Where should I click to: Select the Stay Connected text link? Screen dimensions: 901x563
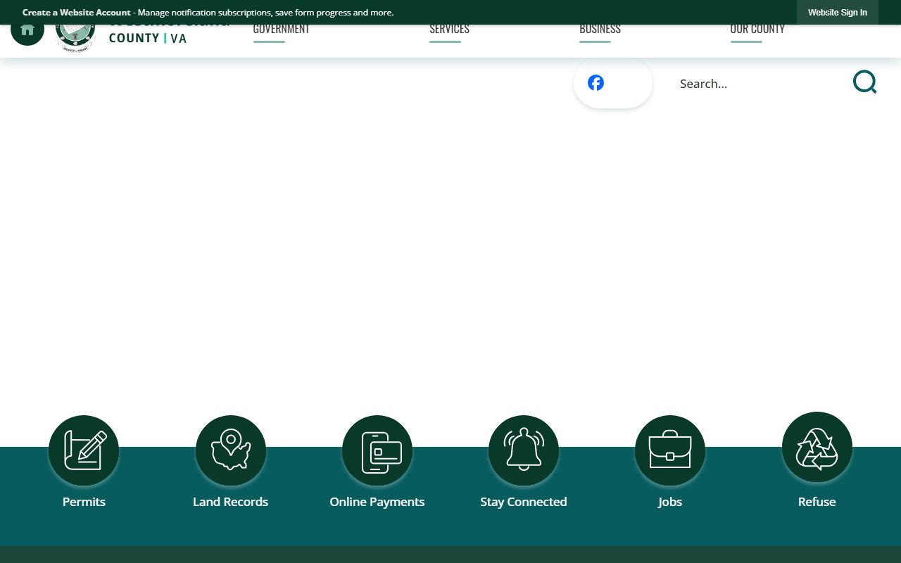tap(523, 502)
